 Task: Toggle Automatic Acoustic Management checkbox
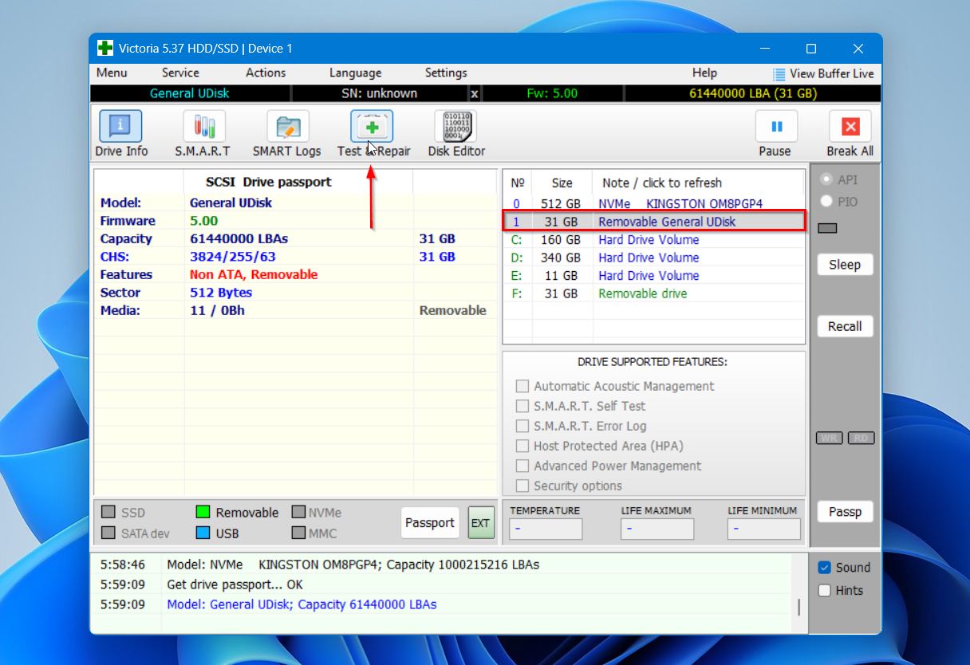click(522, 386)
